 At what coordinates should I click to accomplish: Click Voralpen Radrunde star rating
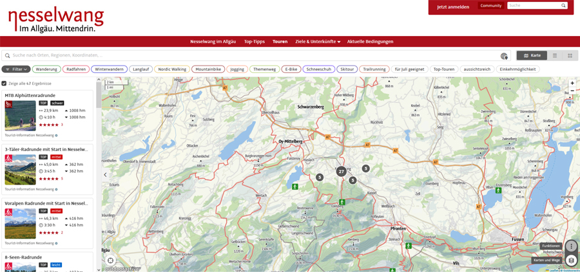tap(48, 233)
